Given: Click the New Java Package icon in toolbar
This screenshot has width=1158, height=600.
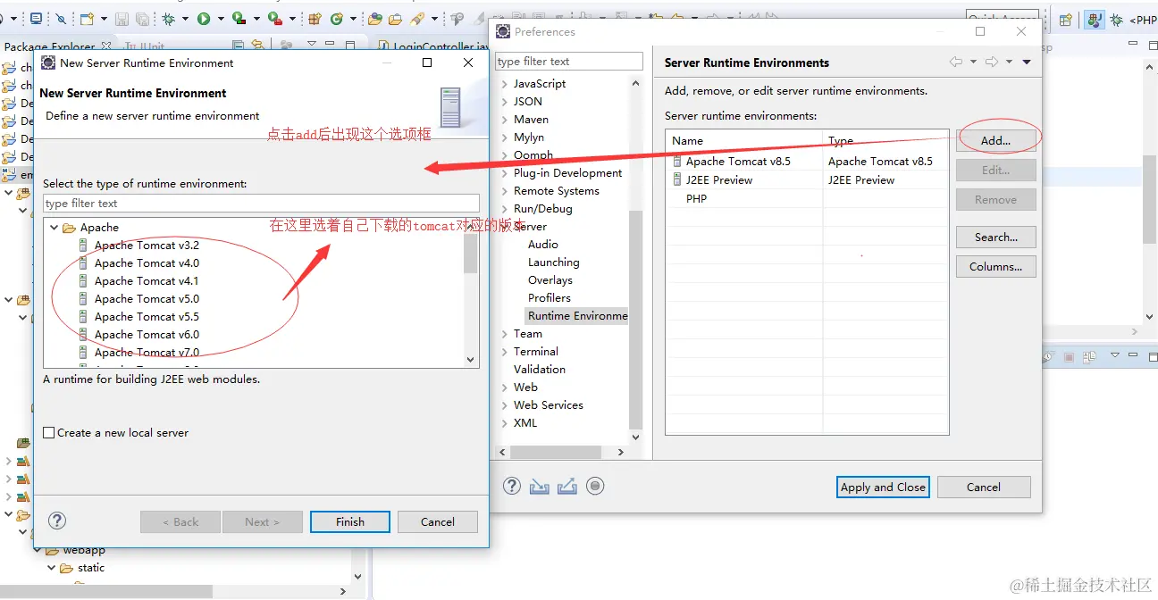Looking at the screenshot, I should tap(315, 18).
